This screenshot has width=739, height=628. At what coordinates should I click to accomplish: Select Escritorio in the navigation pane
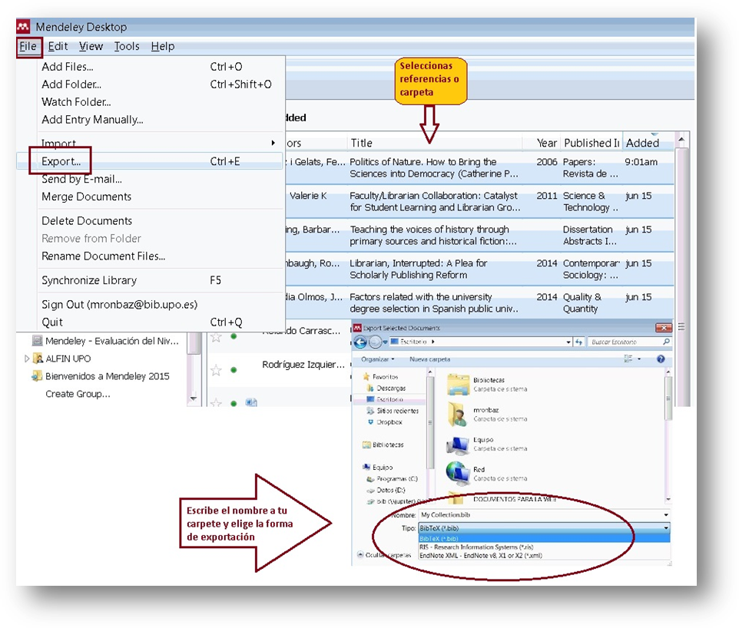tap(389, 399)
